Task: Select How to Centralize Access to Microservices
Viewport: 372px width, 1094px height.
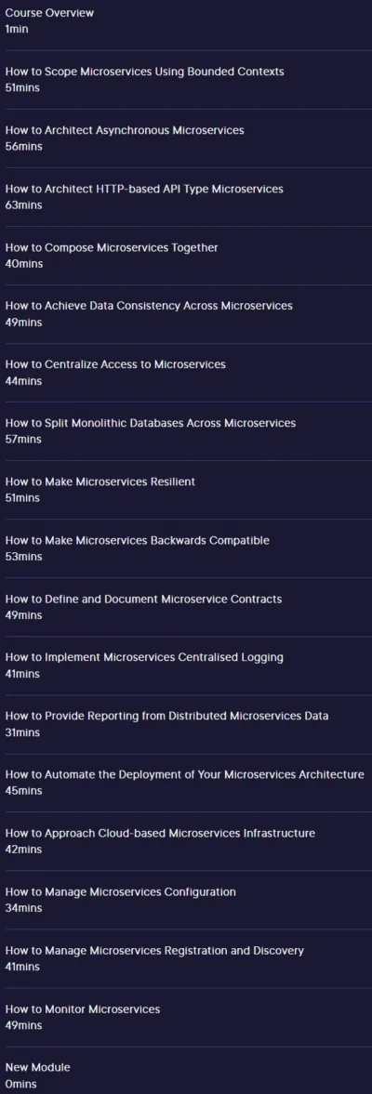Action: (x=186, y=373)
